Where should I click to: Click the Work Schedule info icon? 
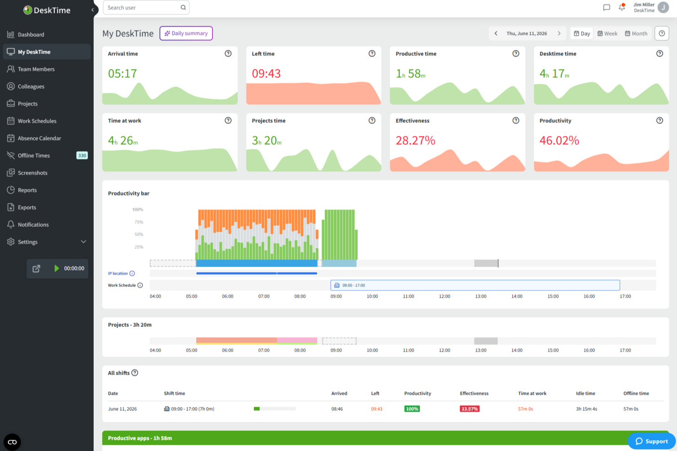click(140, 285)
